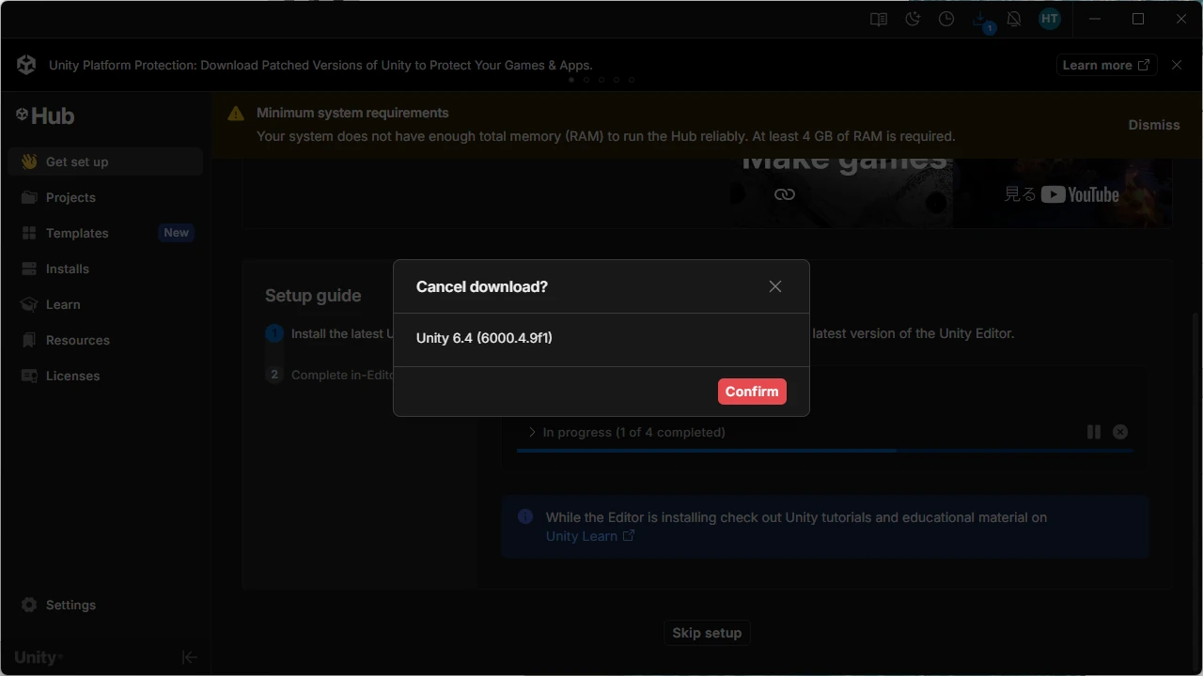
Task: Dismiss the minimum system requirements warning
Action: click(x=1154, y=125)
